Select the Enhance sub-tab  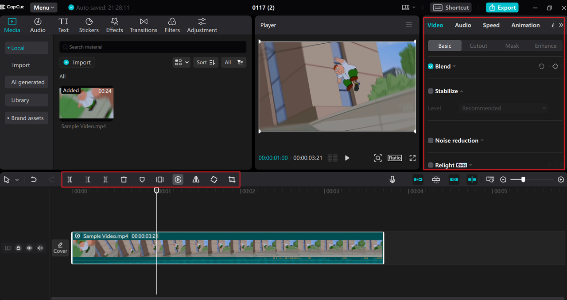tap(546, 46)
